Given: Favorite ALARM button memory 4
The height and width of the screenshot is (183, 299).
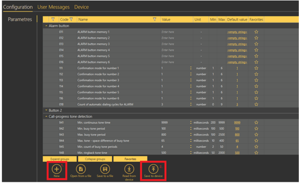Looking at the screenshot, I should pos(256,50).
